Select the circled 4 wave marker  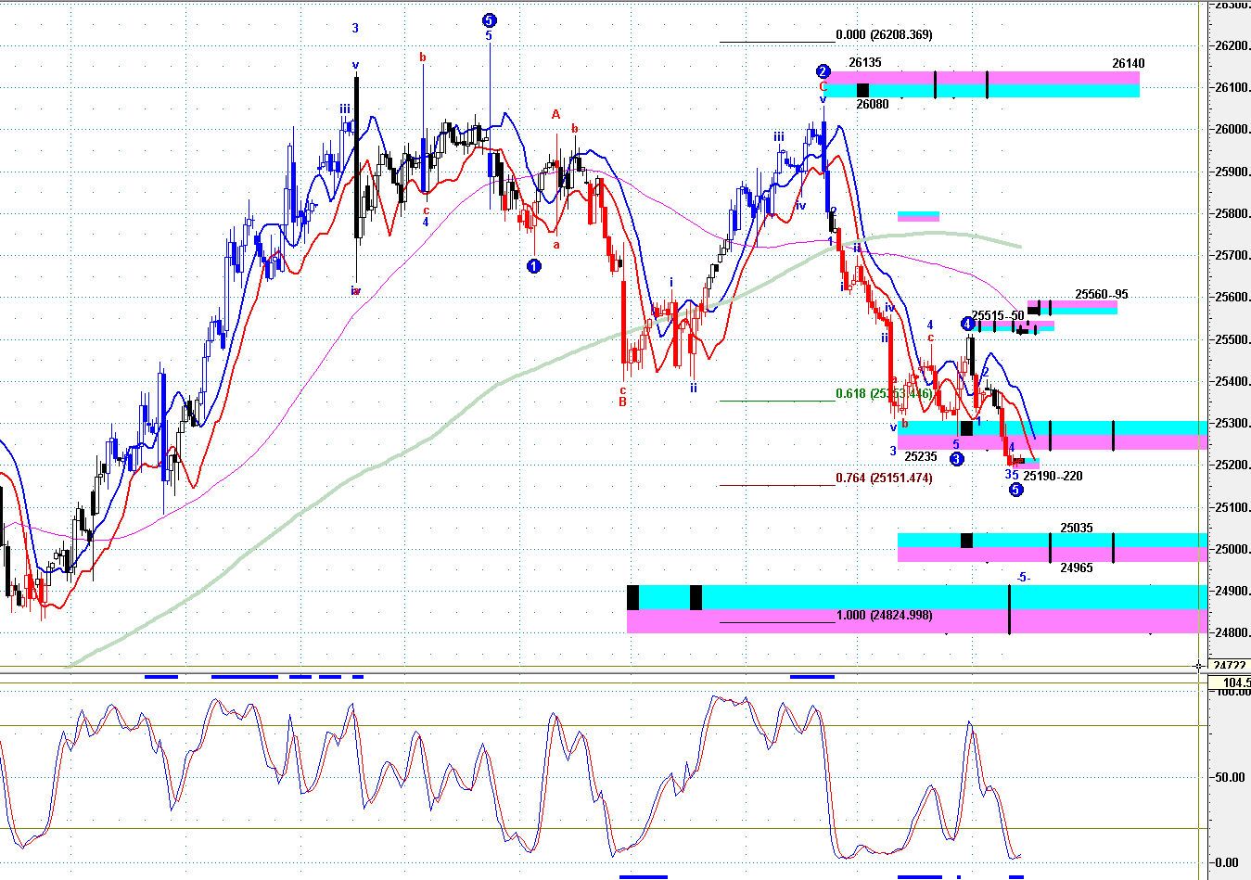tap(967, 324)
